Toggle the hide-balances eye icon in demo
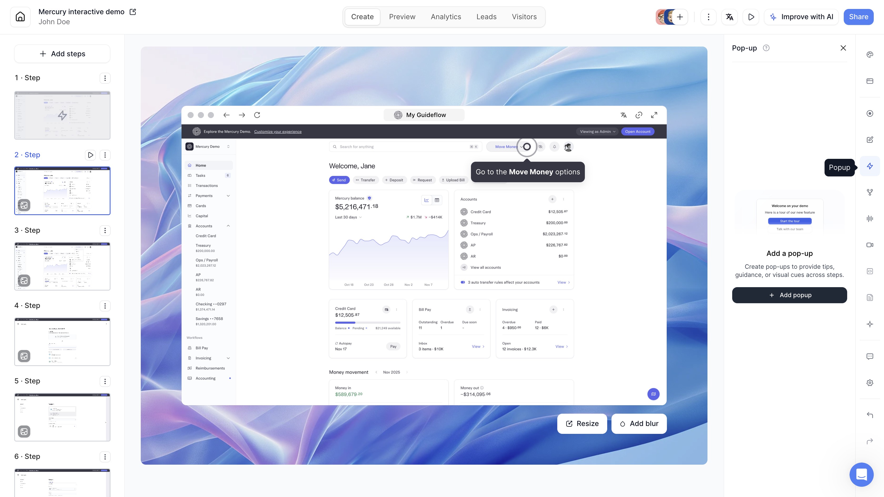 coord(540,147)
